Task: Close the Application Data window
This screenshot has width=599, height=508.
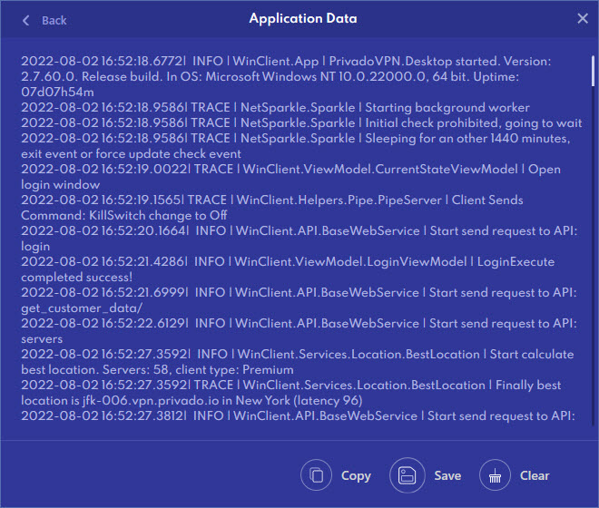Action: click(x=583, y=18)
